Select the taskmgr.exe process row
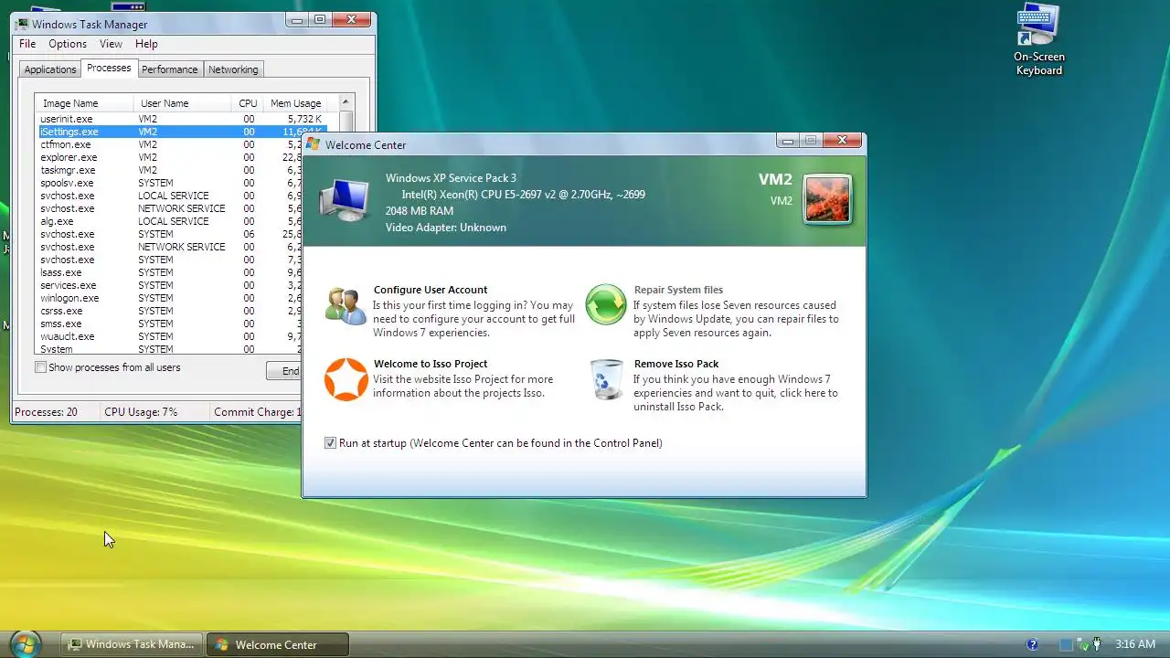The width and height of the screenshot is (1170, 658). [170, 170]
